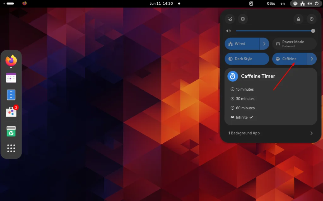323x201 pixels.
Task: Click the wired network icon in top bar
Action: [x=302, y=3]
